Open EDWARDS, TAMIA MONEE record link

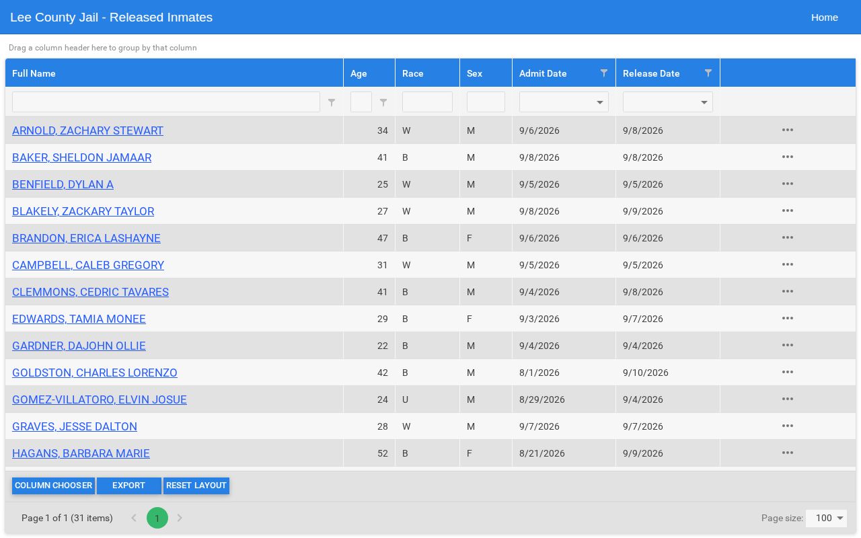(79, 319)
